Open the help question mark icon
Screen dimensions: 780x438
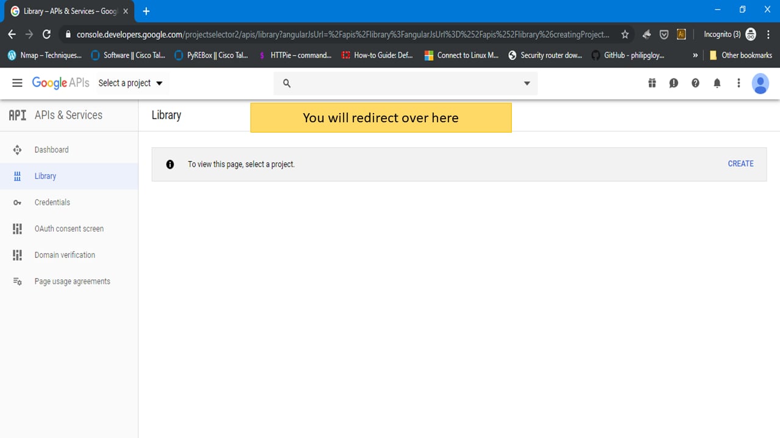[x=695, y=83]
